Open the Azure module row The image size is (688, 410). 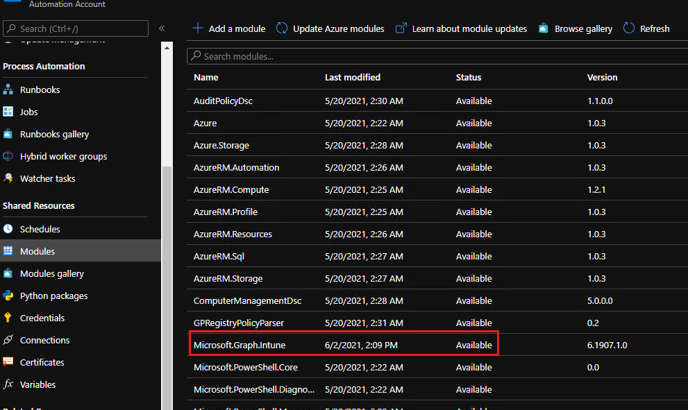437,123
